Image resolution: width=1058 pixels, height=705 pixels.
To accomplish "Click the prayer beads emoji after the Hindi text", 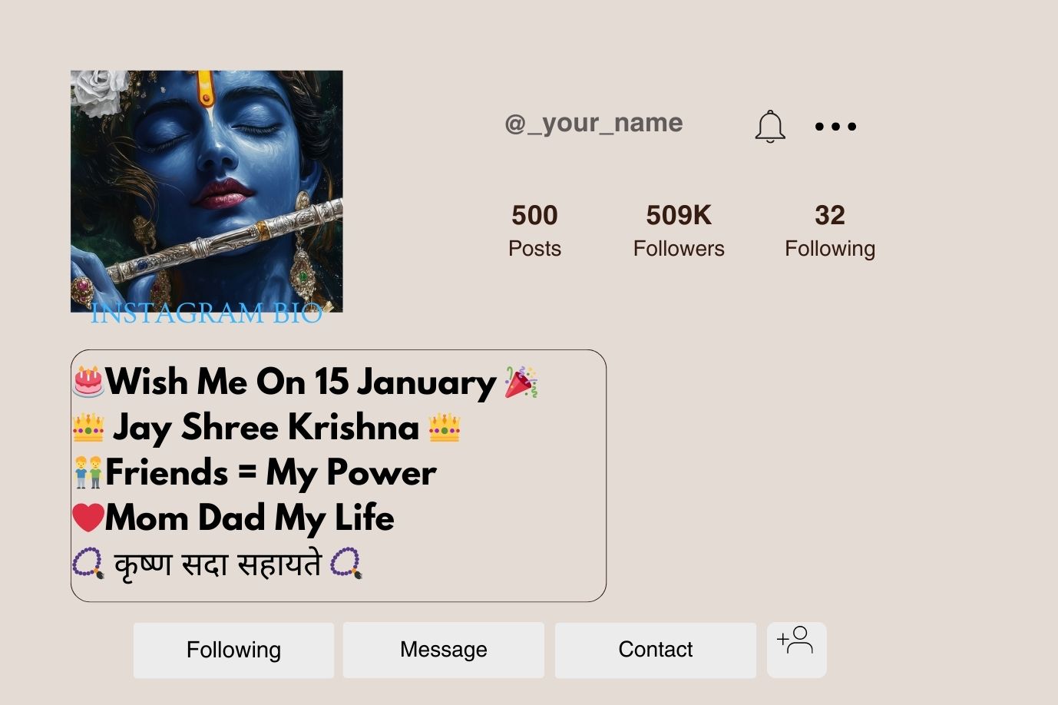I will 346,563.
